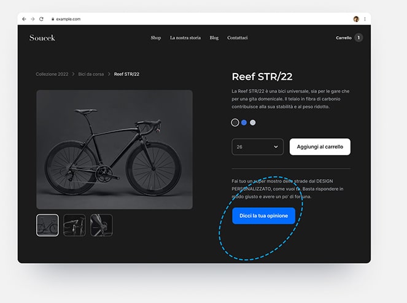Select the black color option
Screen dimensions: 407x303
235,123
